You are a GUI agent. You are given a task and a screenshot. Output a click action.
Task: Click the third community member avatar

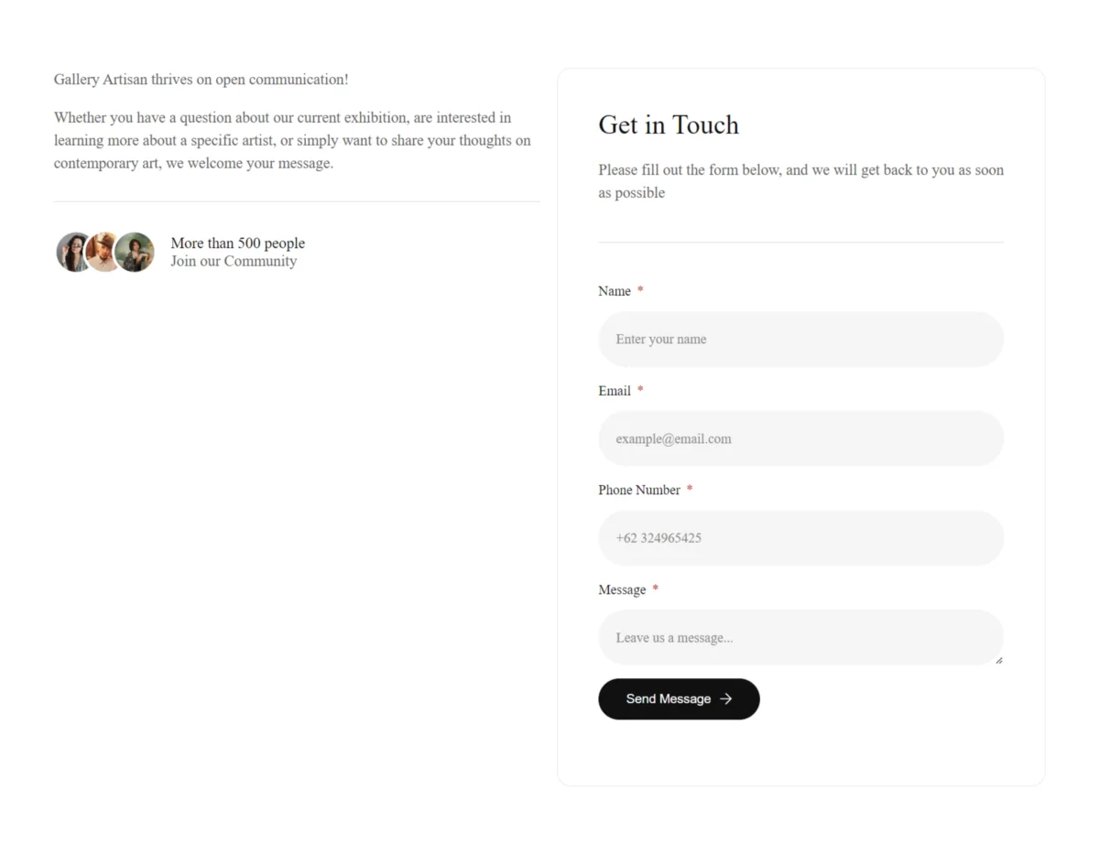pos(135,252)
